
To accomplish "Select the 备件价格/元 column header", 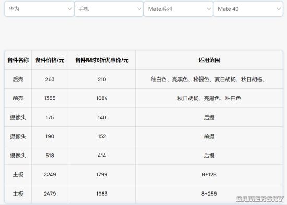I will click(x=50, y=60).
